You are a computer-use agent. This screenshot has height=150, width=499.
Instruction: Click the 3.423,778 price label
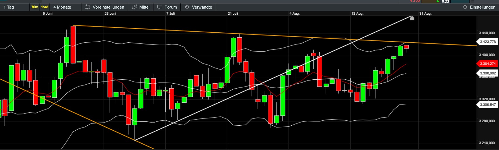[488, 42]
